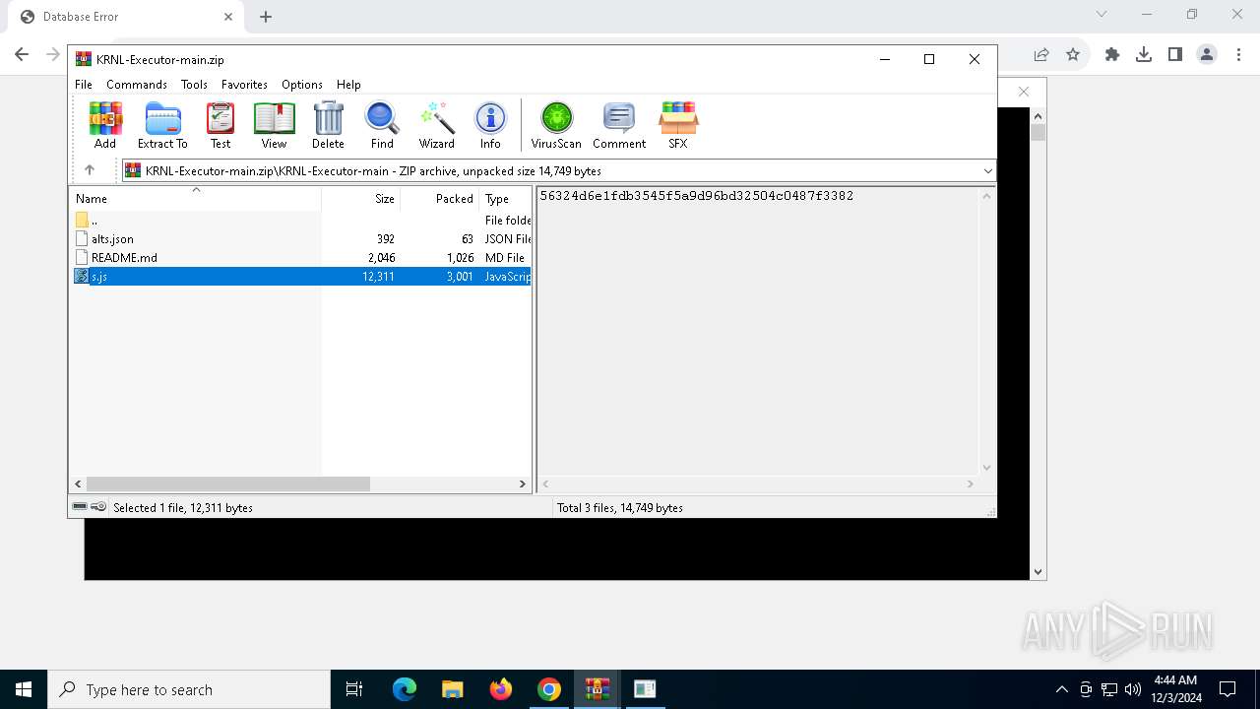Click Chrome share page icon
The image size is (1260, 709).
(x=1041, y=54)
